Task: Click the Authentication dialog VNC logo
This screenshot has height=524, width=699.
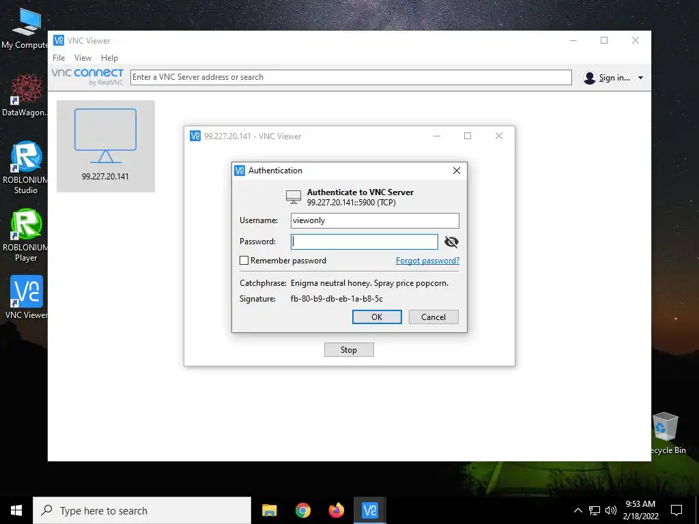Action: pos(240,170)
